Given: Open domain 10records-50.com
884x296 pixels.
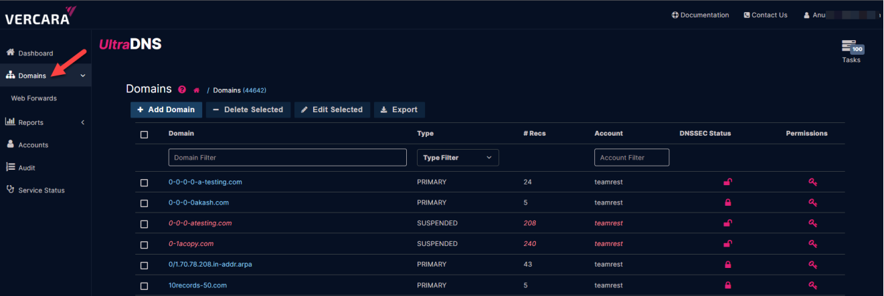Looking at the screenshot, I should coord(197,285).
